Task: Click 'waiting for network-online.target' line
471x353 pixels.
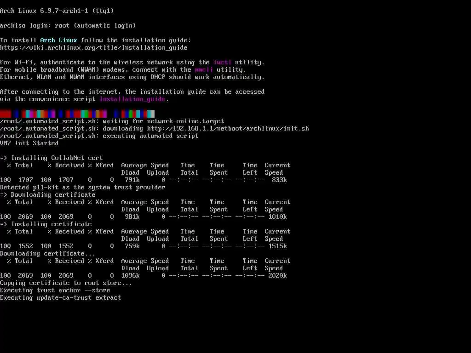Action: [112, 121]
